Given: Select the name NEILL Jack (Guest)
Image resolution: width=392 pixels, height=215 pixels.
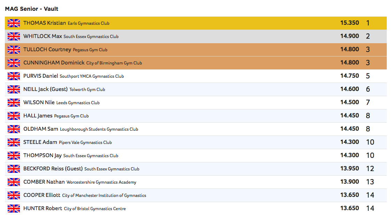Looking at the screenshot, I should pos(45,89).
